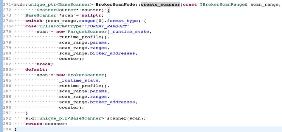Click ParquetScanner constructor on line 276
The image size is (282, 132).
87,32
